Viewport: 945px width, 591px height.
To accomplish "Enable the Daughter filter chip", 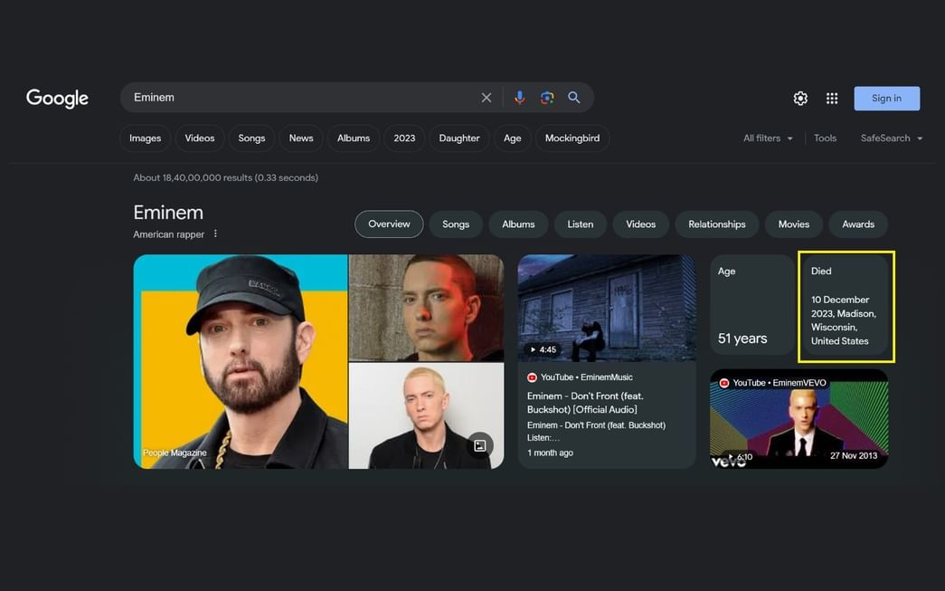I will click(x=458, y=138).
